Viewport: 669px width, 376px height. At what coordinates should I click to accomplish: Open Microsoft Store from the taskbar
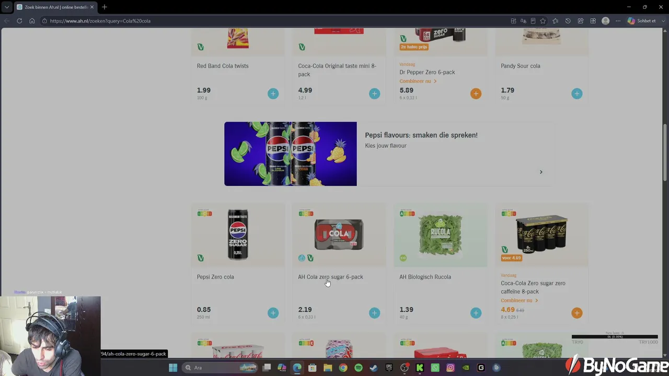click(x=313, y=368)
